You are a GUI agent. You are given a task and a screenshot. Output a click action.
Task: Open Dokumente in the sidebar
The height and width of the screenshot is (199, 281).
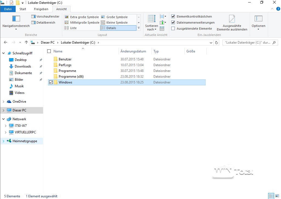[23, 73]
